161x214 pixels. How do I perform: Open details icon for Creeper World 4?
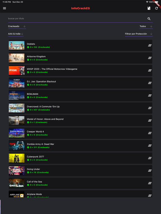click(x=150, y=133)
